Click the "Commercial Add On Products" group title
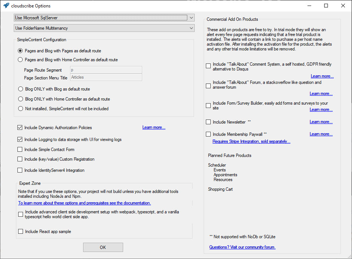The image size is (352, 259). 232,19
